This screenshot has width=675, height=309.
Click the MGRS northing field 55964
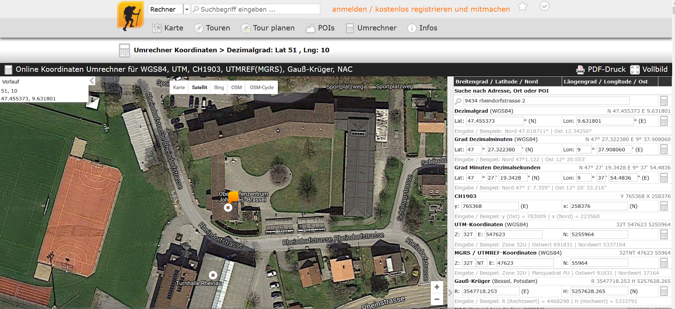[x=599, y=263]
